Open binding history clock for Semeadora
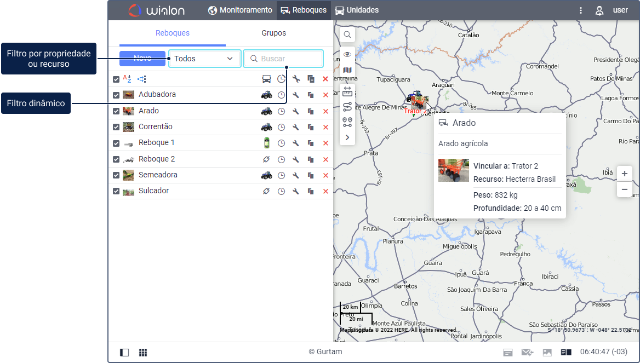640x363 pixels. tap(281, 175)
